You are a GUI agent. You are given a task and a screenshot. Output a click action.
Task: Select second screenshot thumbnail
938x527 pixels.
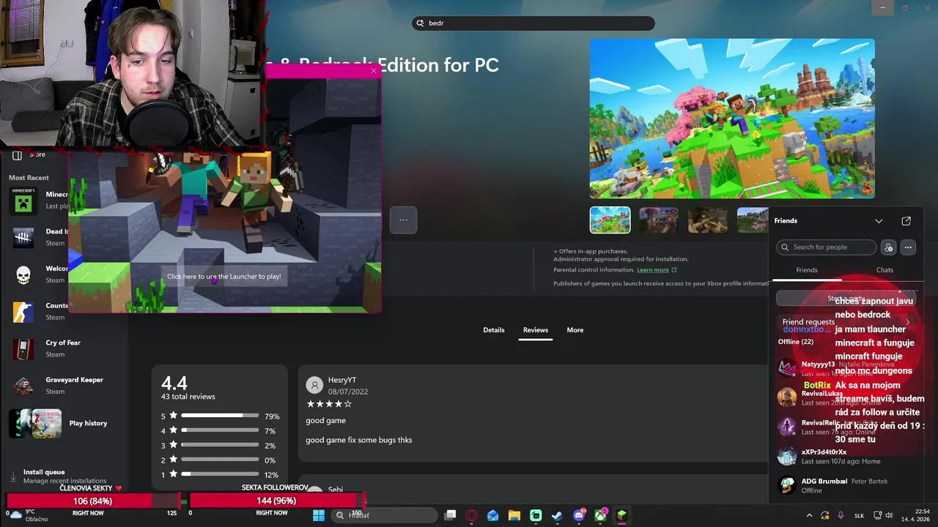(x=659, y=220)
